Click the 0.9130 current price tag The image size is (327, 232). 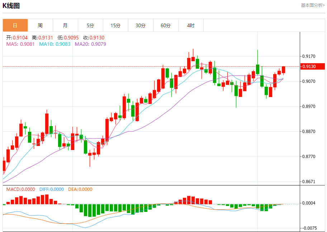312,67
